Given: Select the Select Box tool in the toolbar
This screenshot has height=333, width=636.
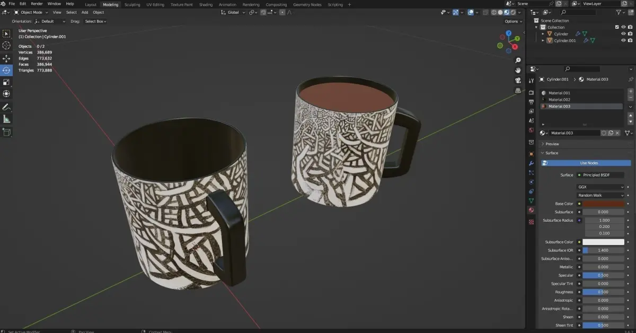Looking at the screenshot, I should tap(6, 34).
